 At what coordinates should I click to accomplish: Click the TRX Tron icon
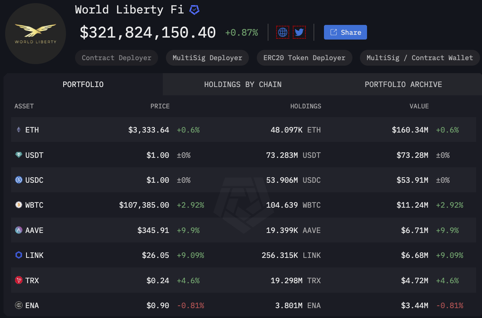pos(19,280)
